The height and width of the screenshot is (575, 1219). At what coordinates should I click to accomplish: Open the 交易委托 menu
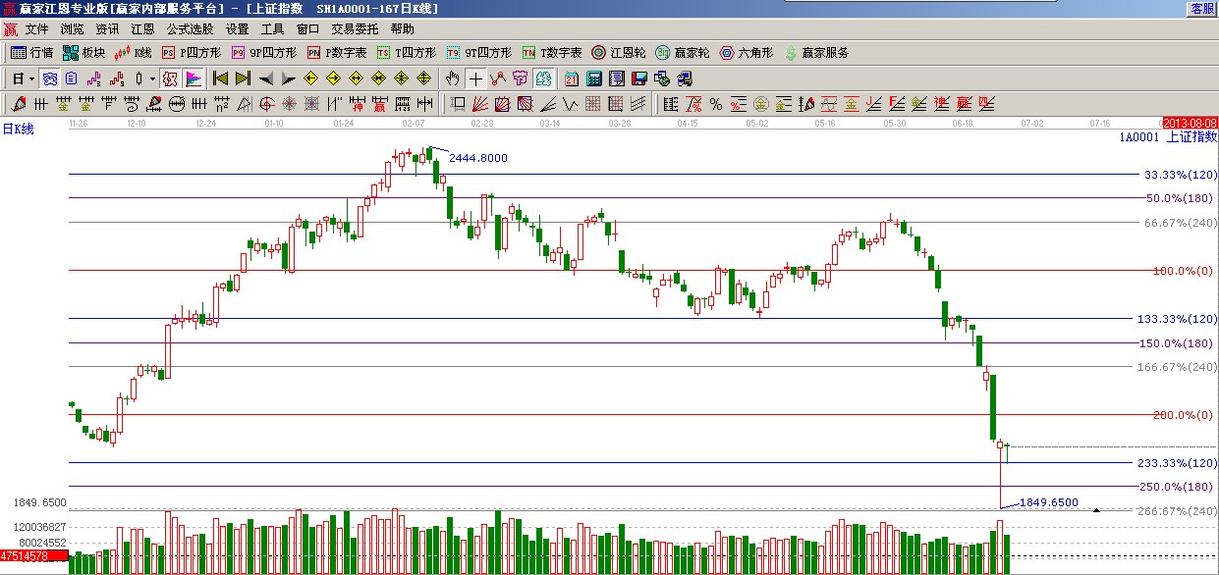point(355,29)
